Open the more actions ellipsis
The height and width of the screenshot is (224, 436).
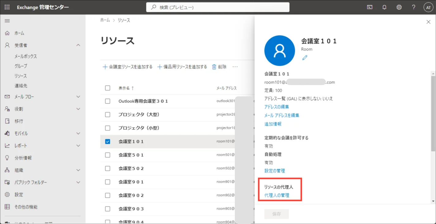point(235,67)
